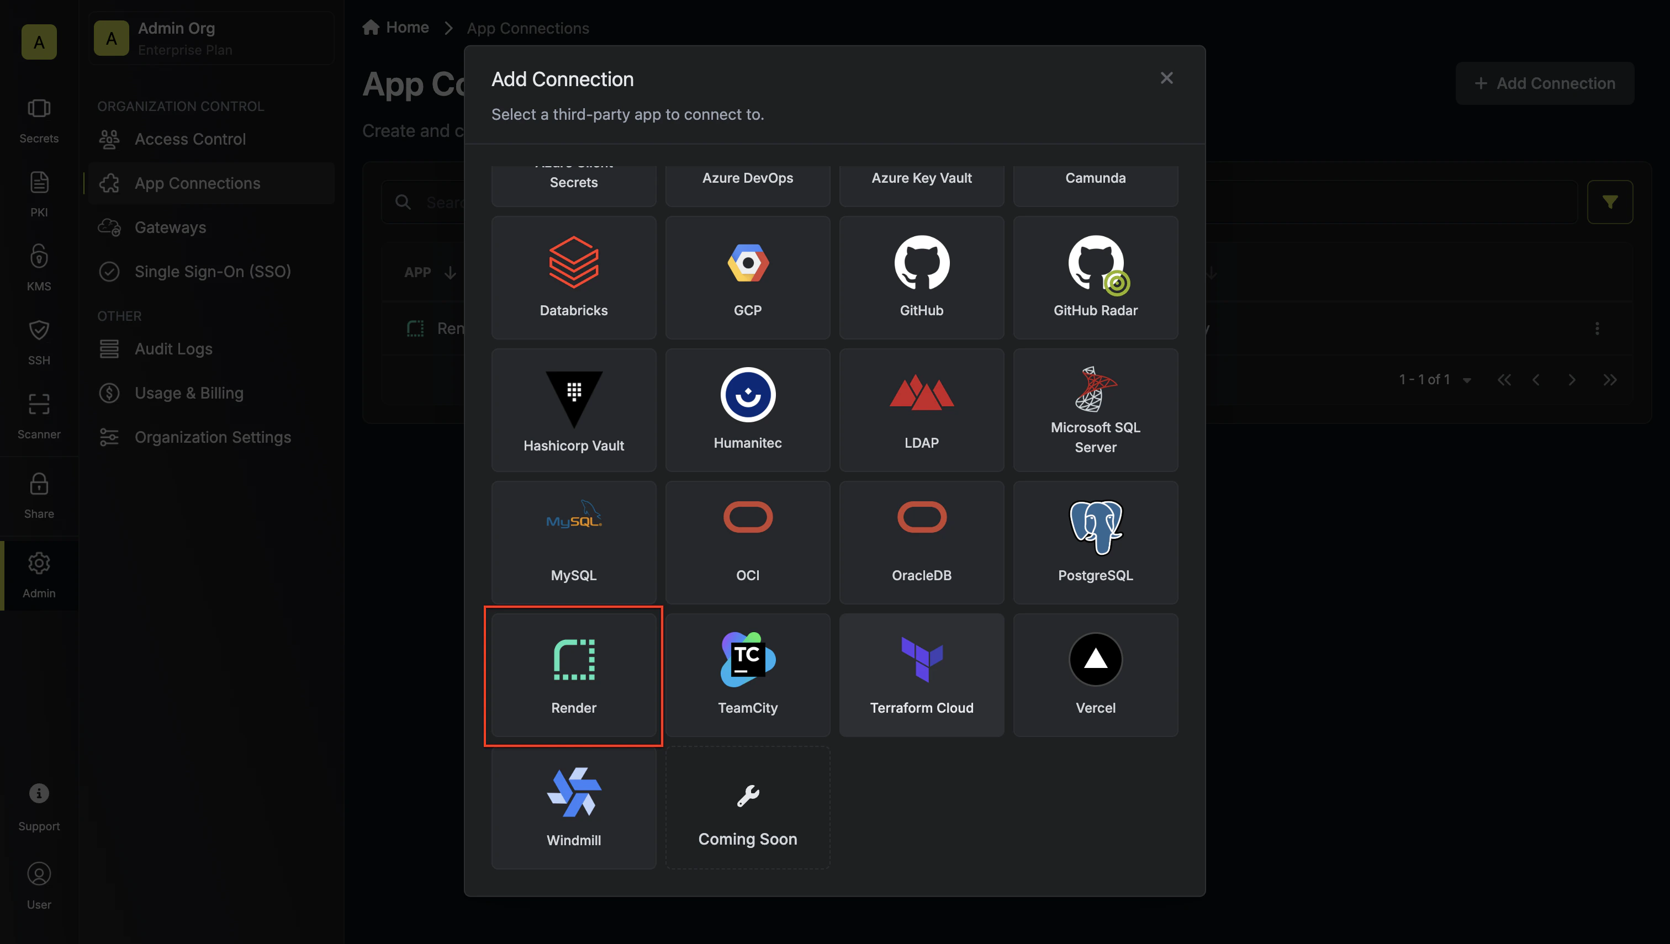Open the row options three-dot menu
The height and width of the screenshot is (944, 1670).
[x=1597, y=328]
